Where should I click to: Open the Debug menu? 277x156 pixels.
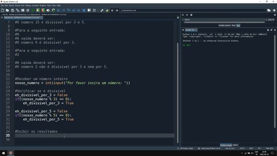28,6
